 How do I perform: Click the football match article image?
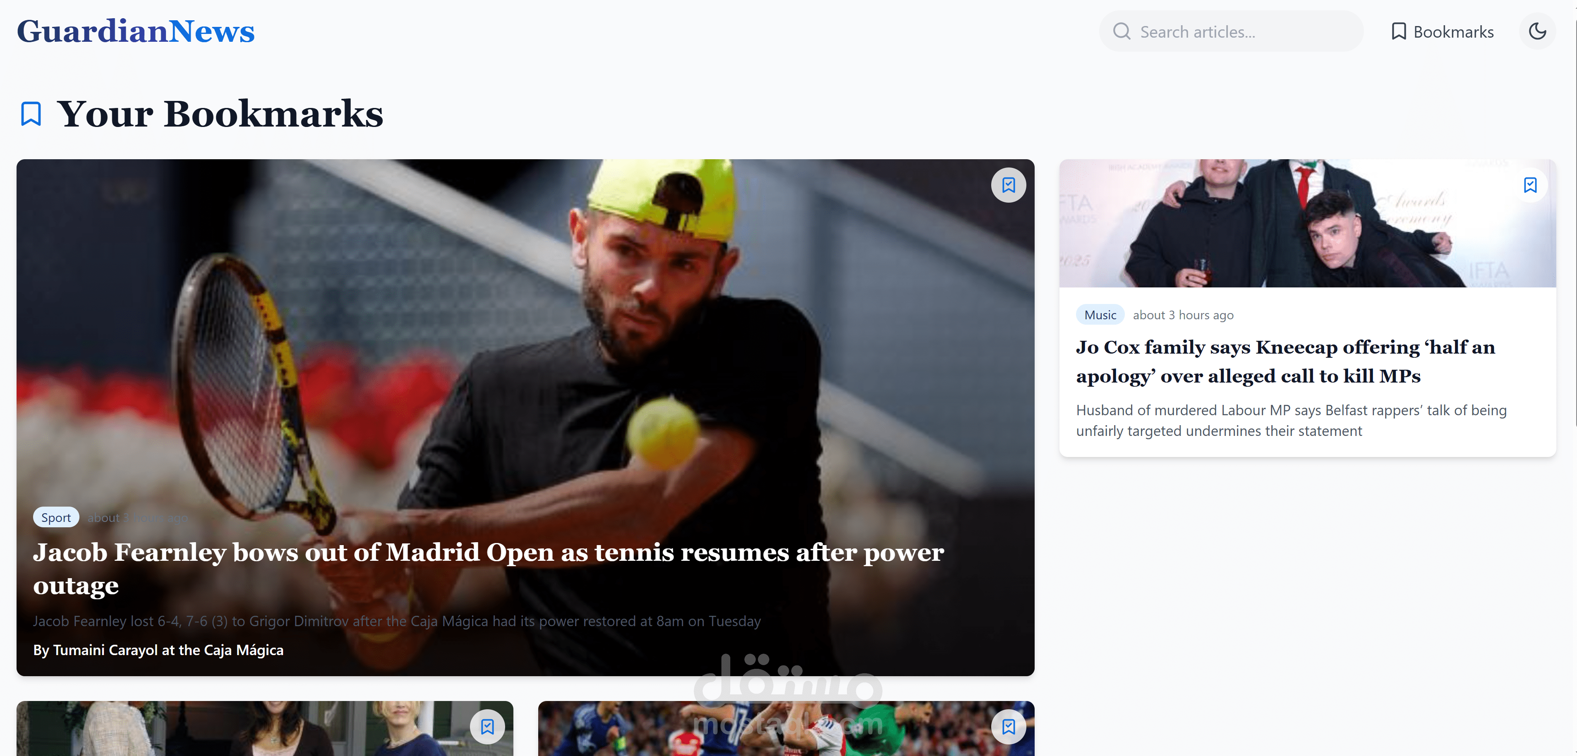[786, 728]
